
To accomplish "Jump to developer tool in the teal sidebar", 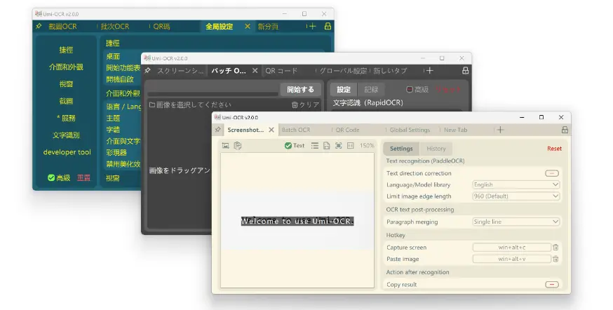I will (x=67, y=152).
